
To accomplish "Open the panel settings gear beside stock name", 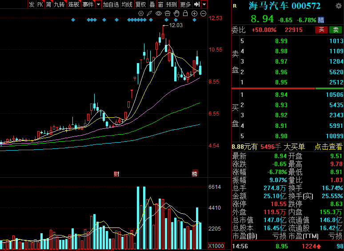I will (339, 6).
